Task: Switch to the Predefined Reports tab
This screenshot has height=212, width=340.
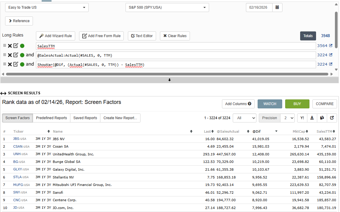Action: [x=52, y=118]
